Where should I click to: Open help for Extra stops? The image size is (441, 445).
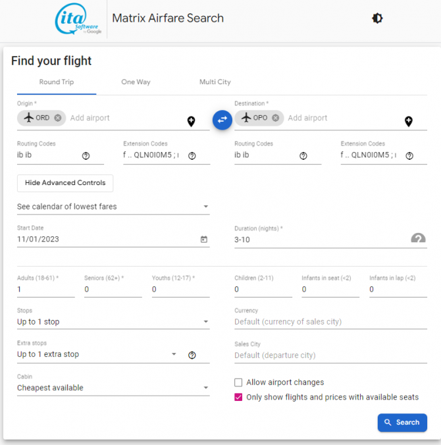pos(192,355)
